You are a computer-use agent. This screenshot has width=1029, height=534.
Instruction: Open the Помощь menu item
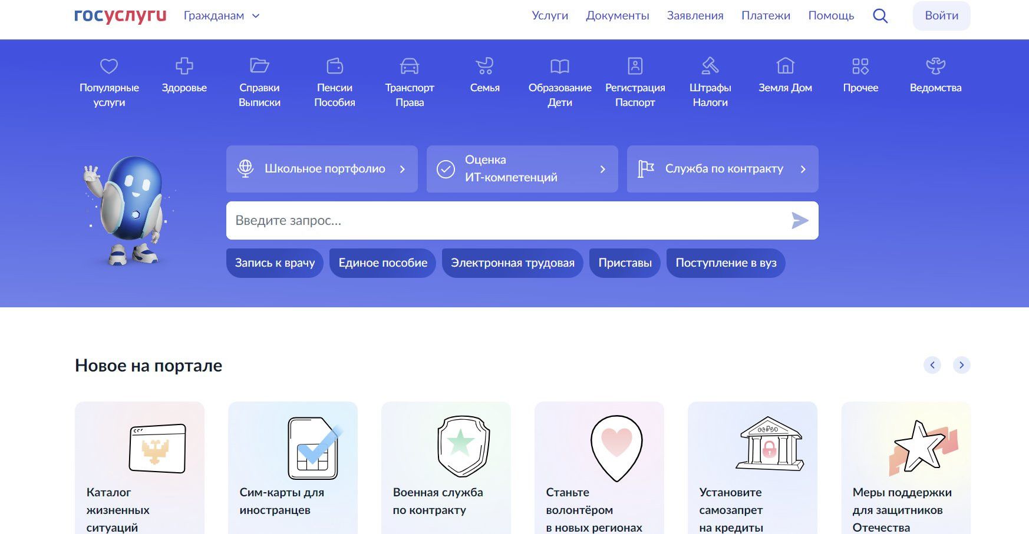(x=831, y=16)
